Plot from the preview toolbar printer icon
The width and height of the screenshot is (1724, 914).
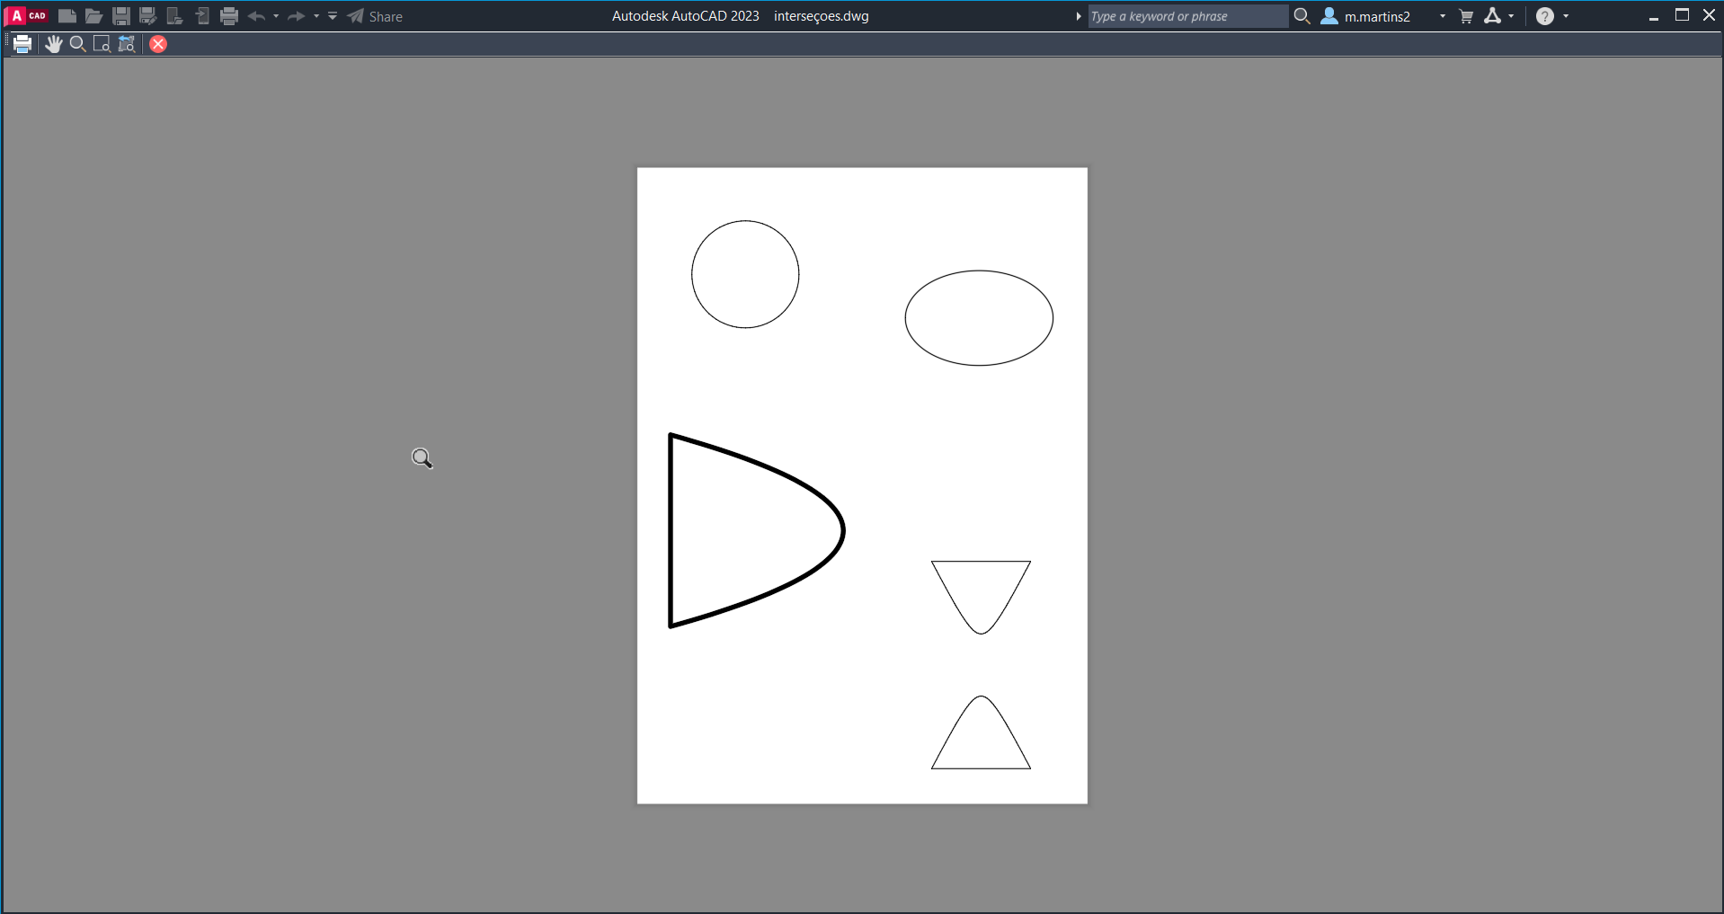pos(22,44)
